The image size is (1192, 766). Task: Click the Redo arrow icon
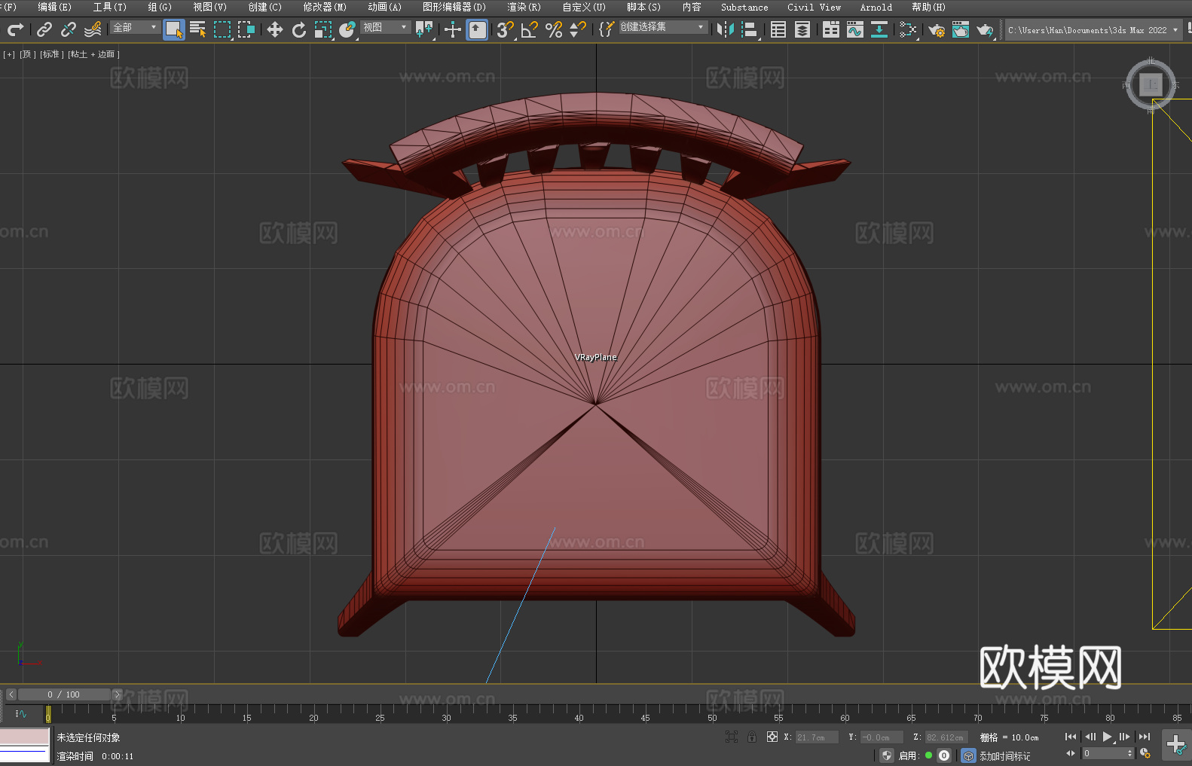pyautogui.click(x=15, y=29)
